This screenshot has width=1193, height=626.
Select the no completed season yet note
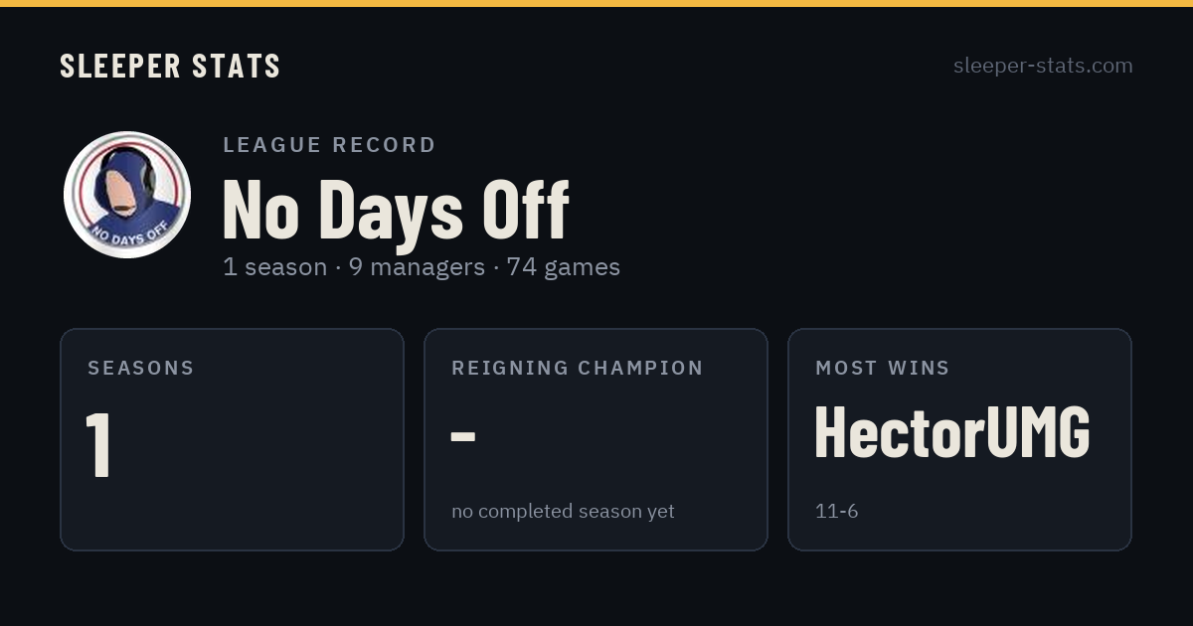tap(563, 512)
